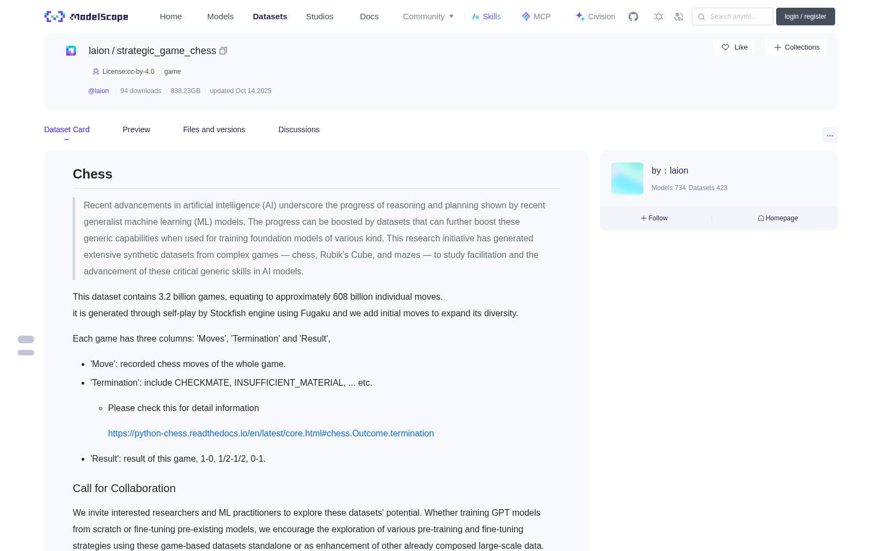Image resolution: width=882 pixels, height=551 pixels.
Task: Switch to the Preview tab
Action: coord(136,129)
